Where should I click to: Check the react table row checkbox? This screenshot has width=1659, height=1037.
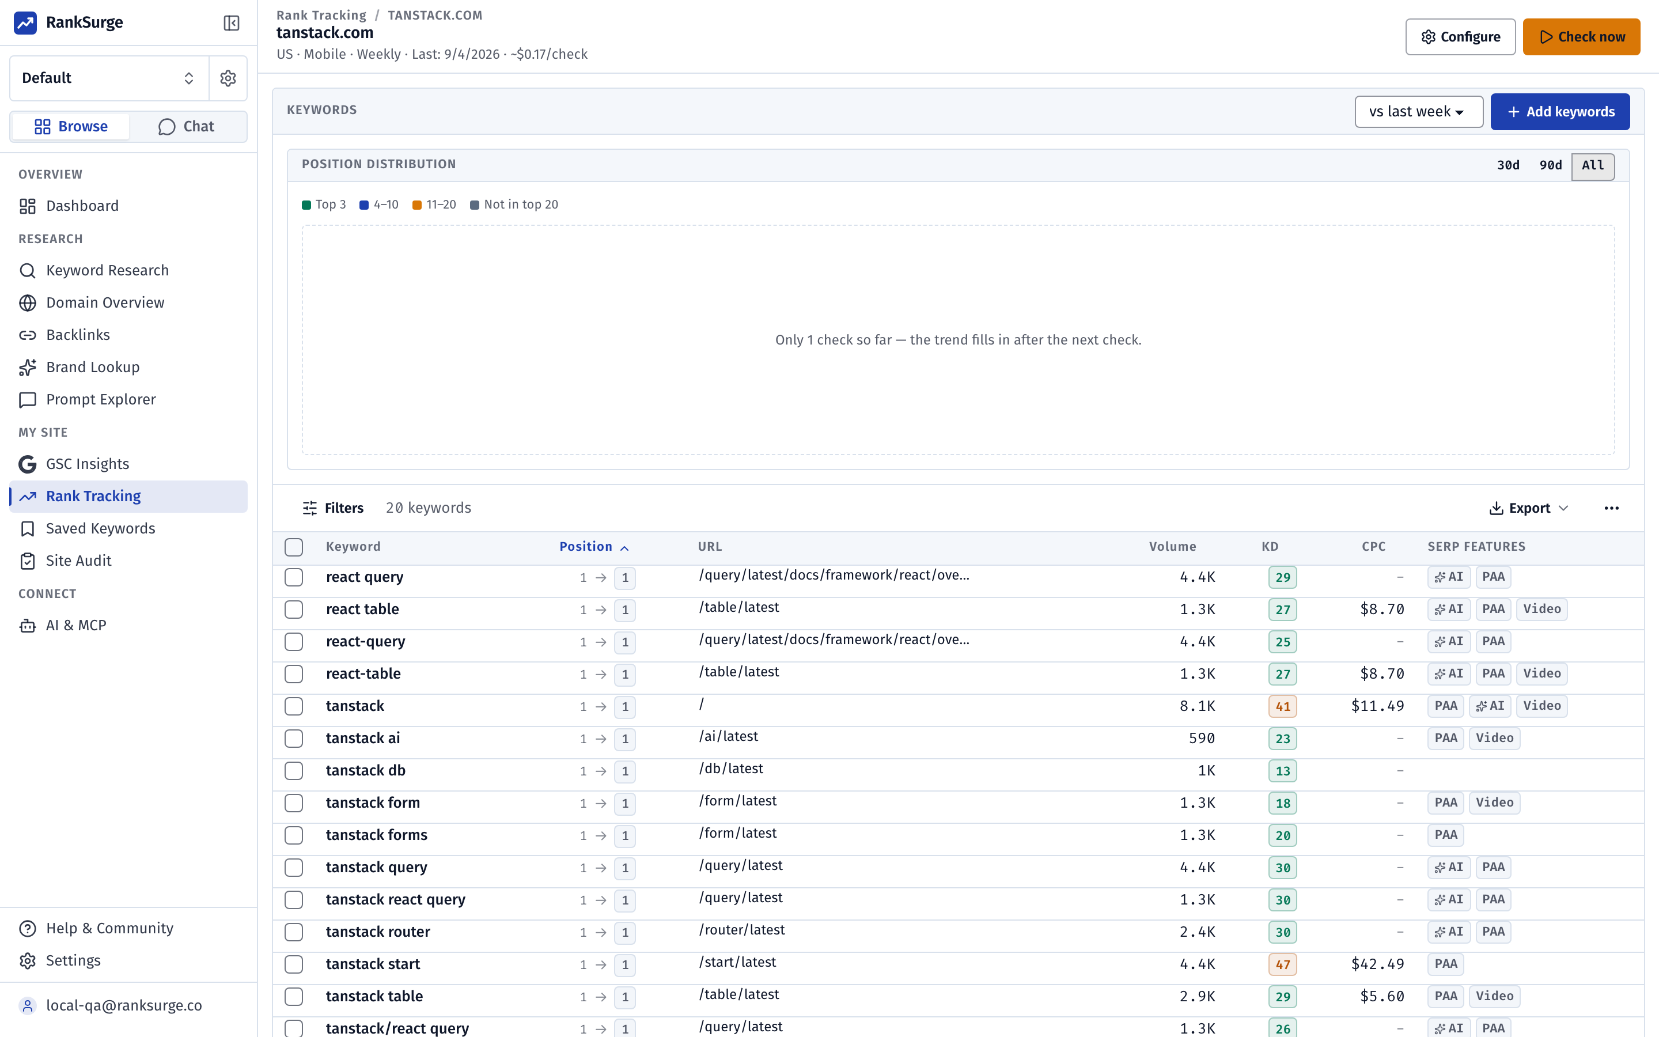(x=294, y=609)
